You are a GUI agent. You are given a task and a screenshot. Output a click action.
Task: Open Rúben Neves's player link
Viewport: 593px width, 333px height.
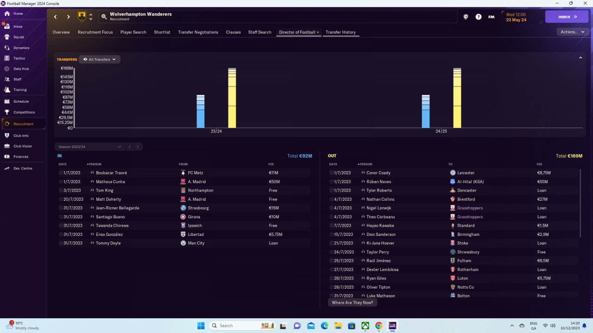click(x=379, y=181)
